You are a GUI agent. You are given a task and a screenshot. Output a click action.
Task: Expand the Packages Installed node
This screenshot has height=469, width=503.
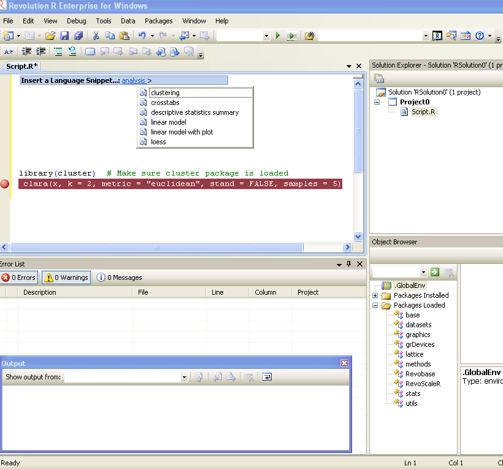pos(375,295)
